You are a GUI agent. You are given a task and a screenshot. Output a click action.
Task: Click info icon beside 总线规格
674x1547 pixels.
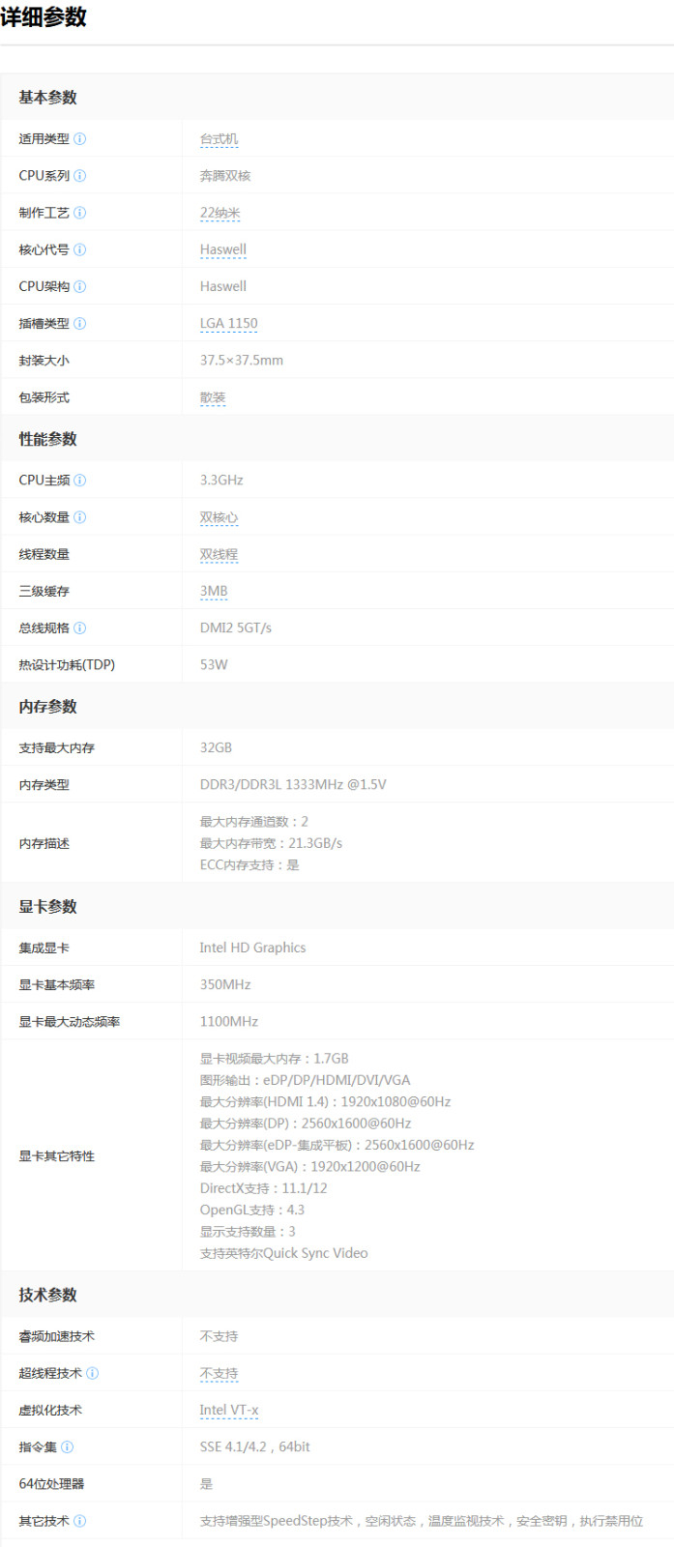(79, 628)
